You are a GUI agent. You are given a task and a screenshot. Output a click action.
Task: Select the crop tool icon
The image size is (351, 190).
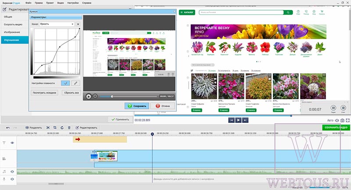tap(55, 128)
